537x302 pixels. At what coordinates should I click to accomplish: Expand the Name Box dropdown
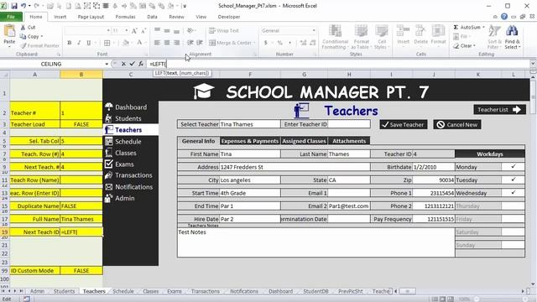click(107, 64)
